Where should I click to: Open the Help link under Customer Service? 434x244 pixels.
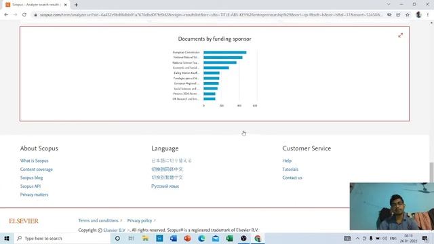click(287, 161)
